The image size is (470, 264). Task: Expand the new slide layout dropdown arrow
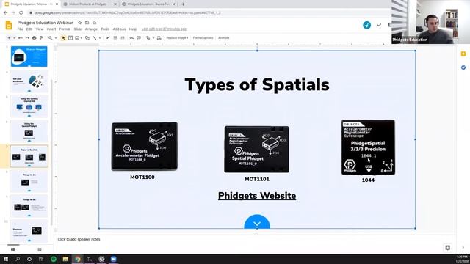tap(14, 38)
